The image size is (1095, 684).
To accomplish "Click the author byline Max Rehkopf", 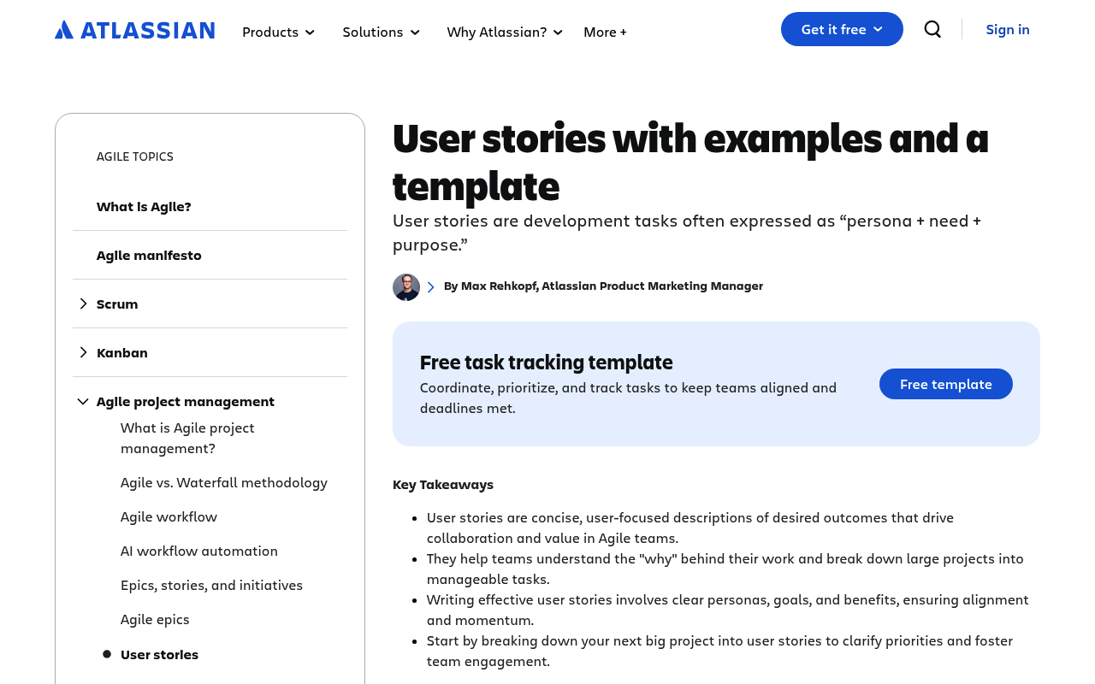I will pos(603,286).
